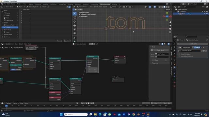Screen dimensions: 209x117
Task: Collapse the Collection tree item in Outliner
Action: [176, 12]
